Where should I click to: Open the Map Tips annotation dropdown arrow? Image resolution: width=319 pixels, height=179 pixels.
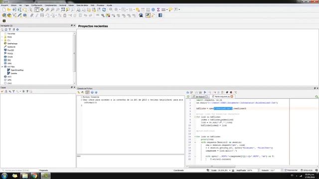tap(179, 9)
